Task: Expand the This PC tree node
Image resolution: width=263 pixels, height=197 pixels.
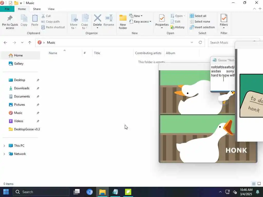Action: 4,146
